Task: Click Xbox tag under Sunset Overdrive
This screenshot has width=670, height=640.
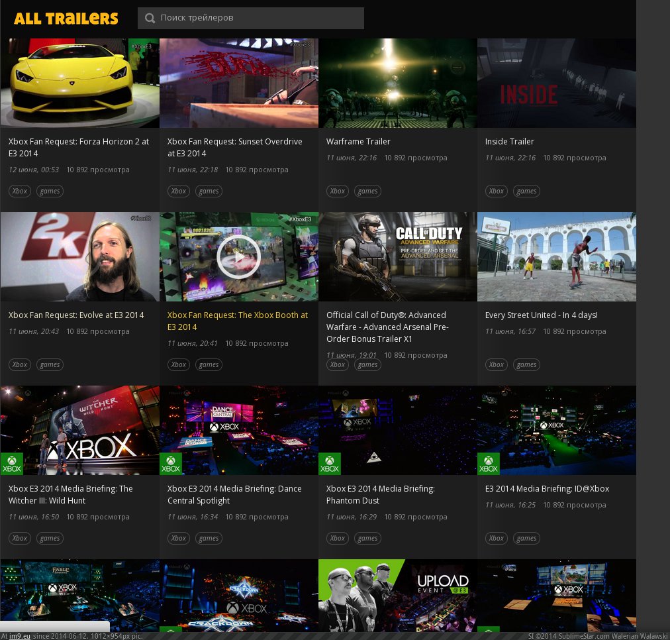Action: click(179, 191)
